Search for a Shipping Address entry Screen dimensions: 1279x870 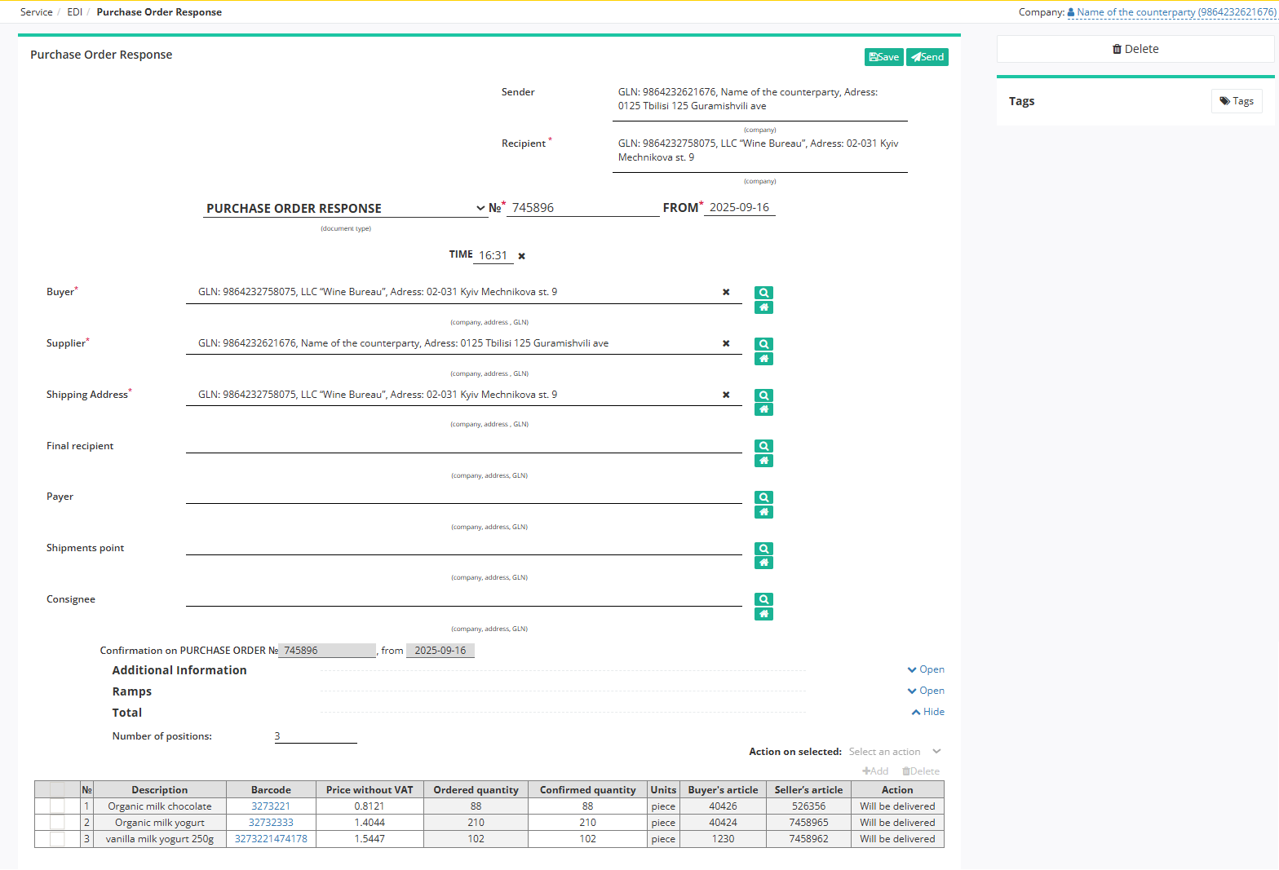[x=763, y=395]
